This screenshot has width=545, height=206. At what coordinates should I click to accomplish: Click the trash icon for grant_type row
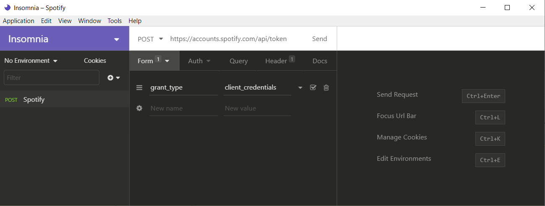[x=326, y=88]
